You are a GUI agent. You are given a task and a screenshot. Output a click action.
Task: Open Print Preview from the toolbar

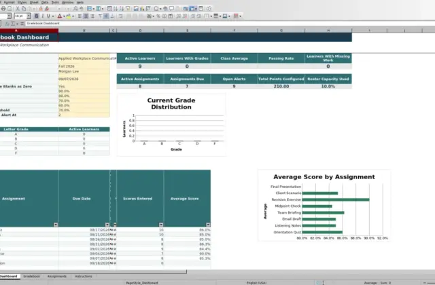coord(10,9)
